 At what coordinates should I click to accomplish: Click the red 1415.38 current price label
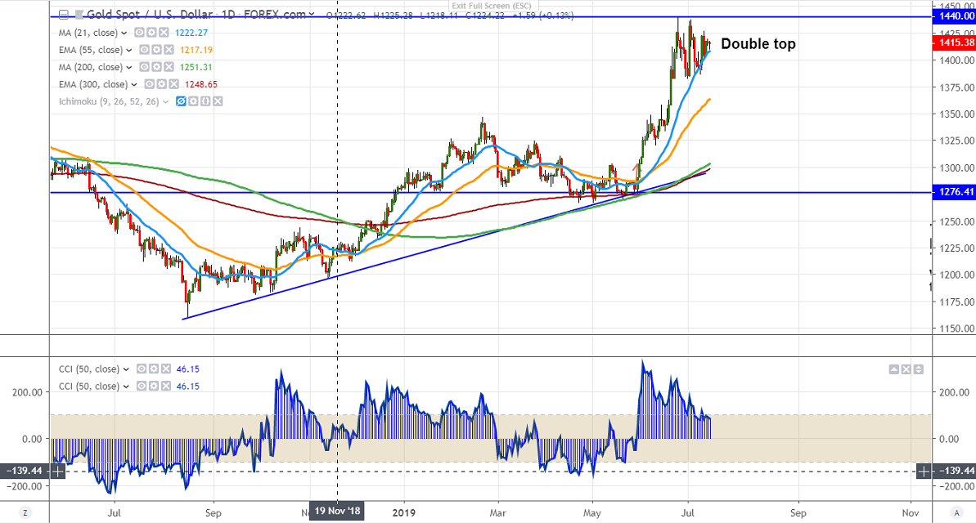(954, 43)
